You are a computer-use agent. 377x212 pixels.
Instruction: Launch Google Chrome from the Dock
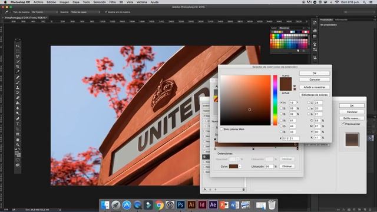[x=159, y=205]
